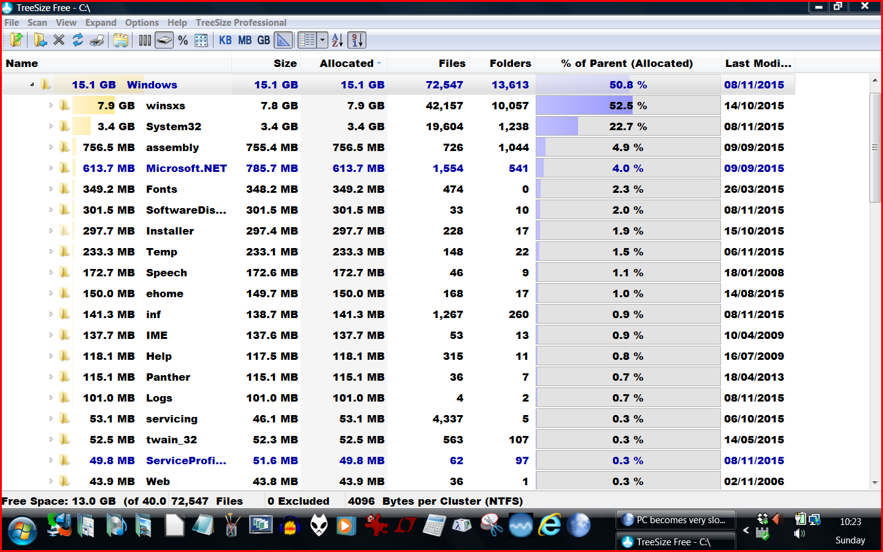
Task: Expand the Microsoft.NET folder
Action: [x=51, y=168]
